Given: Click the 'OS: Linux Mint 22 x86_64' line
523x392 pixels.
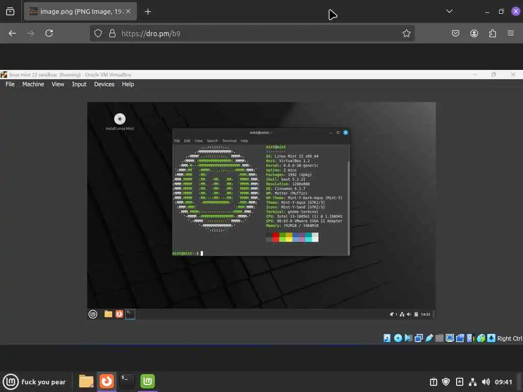Looking at the screenshot, I should point(292,156).
